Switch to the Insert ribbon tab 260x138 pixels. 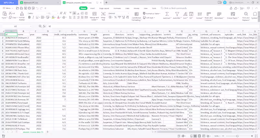tap(92, 8)
